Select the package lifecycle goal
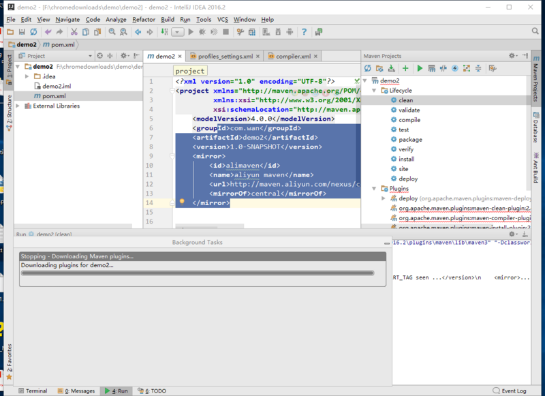Screen dimensions: 545x396 [x=410, y=140]
